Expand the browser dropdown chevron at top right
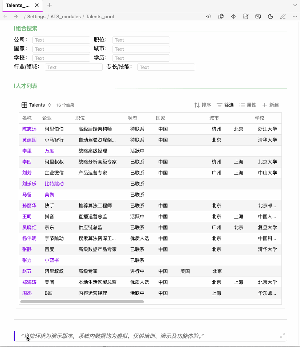This screenshot has height=347, width=300. click(x=295, y=5)
